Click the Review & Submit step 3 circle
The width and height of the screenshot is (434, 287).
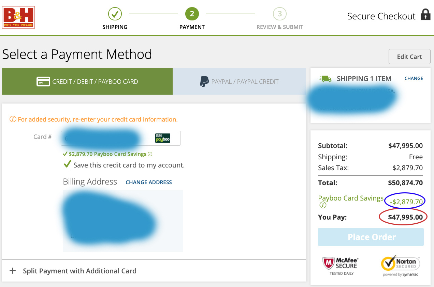(x=280, y=14)
